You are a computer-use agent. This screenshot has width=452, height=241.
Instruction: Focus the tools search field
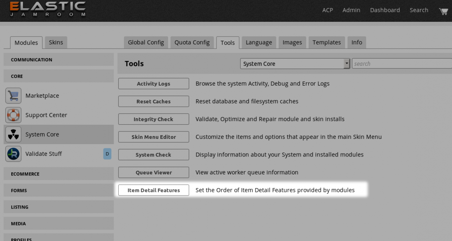pyautogui.click(x=402, y=64)
